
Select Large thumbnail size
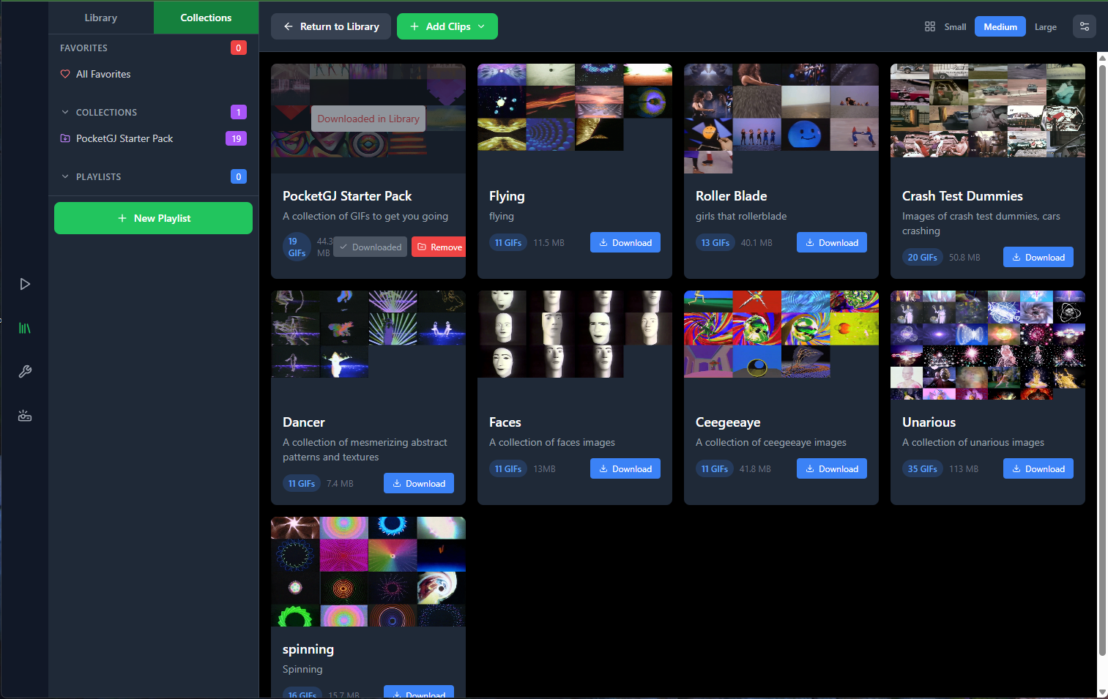point(1045,26)
